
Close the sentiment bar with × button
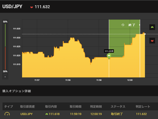(x=5, y=77)
